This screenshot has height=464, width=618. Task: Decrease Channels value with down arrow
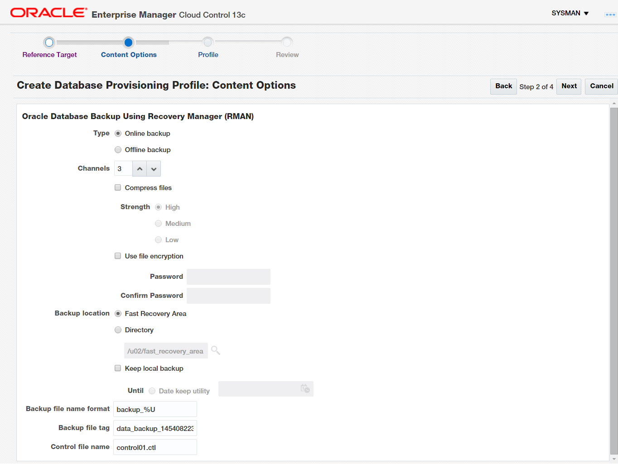pyautogui.click(x=154, y=169)
